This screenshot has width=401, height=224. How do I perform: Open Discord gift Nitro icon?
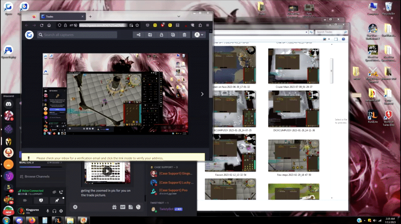point(114,207)
